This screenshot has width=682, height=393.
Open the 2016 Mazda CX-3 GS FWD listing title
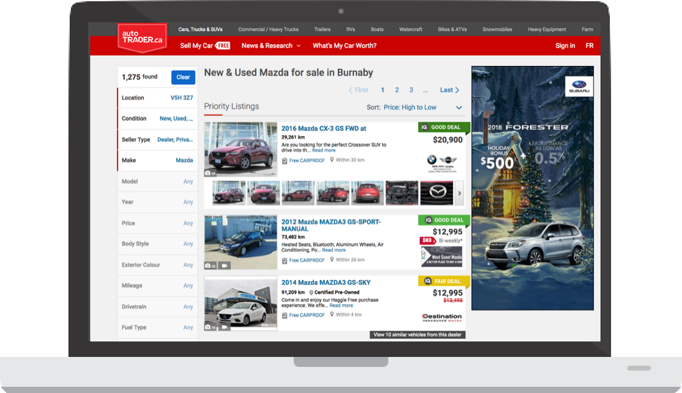pos(324,129)
